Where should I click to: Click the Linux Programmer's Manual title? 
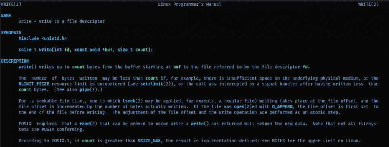(190, 4)
